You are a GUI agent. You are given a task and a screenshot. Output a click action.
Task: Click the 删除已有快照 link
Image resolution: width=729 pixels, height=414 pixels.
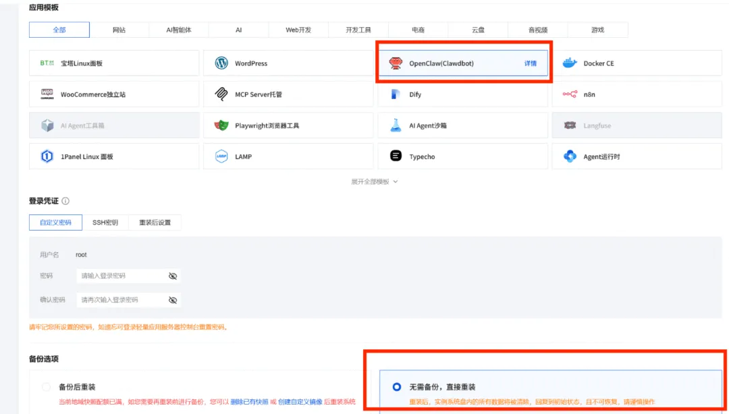[249, 401]
